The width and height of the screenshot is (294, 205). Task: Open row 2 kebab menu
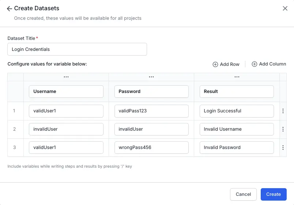click(x=283, y=129)
